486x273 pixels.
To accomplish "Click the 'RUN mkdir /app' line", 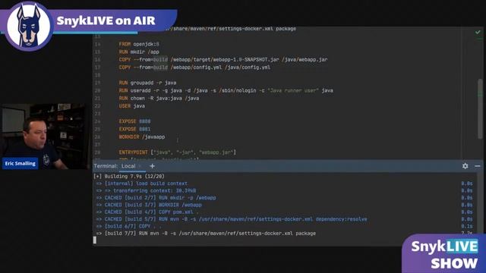I will [139, 52].
